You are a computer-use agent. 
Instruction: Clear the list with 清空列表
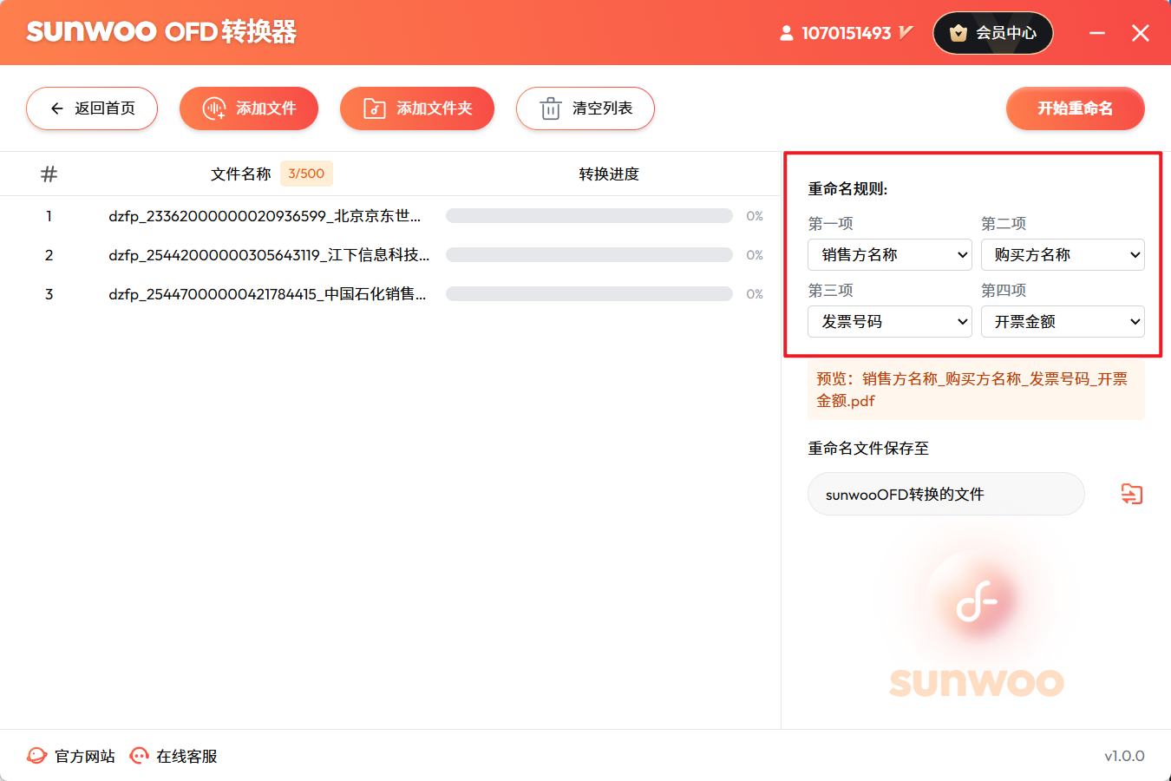[x=585, y=108]
